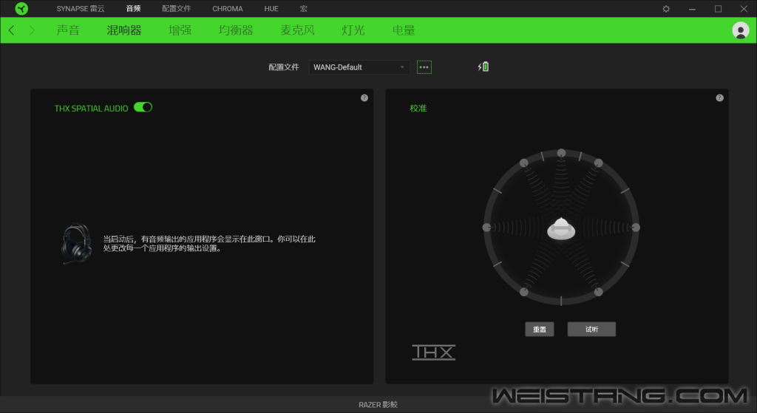Viewport: 757px width, 413px height.
Task: Open the 均衡器 subtab
Action: click(236, 30)
